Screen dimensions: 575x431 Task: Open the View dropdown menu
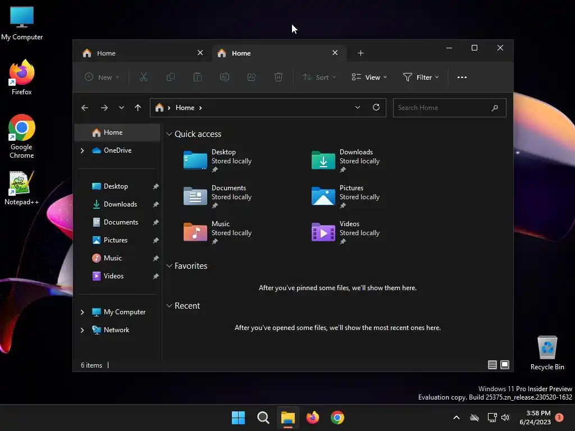click(x=369, y=77)
